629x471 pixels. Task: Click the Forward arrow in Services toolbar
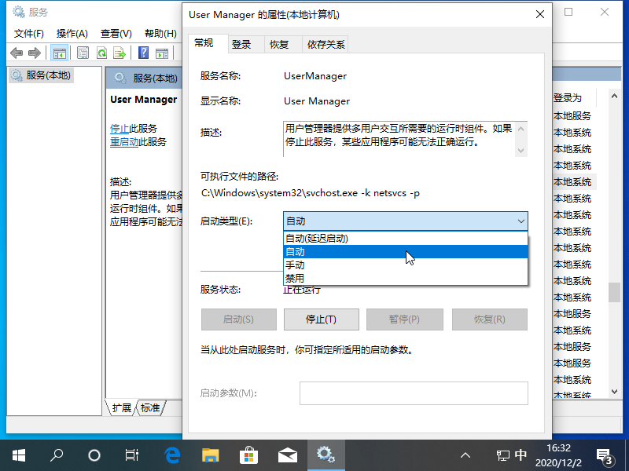[x=35, y=53]
